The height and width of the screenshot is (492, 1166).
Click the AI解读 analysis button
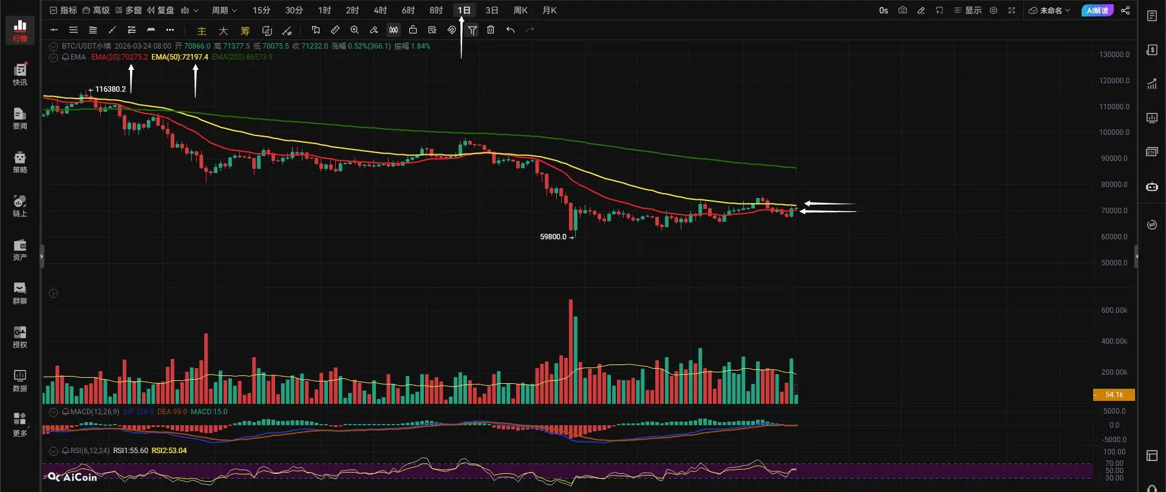(1097, 10)
